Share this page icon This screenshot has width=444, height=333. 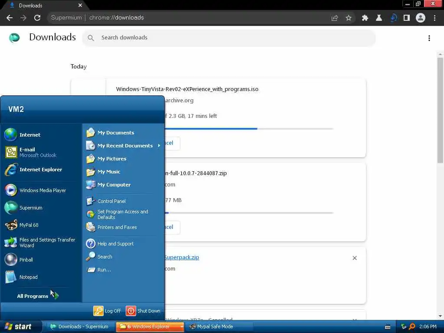[x=335, y=18]
